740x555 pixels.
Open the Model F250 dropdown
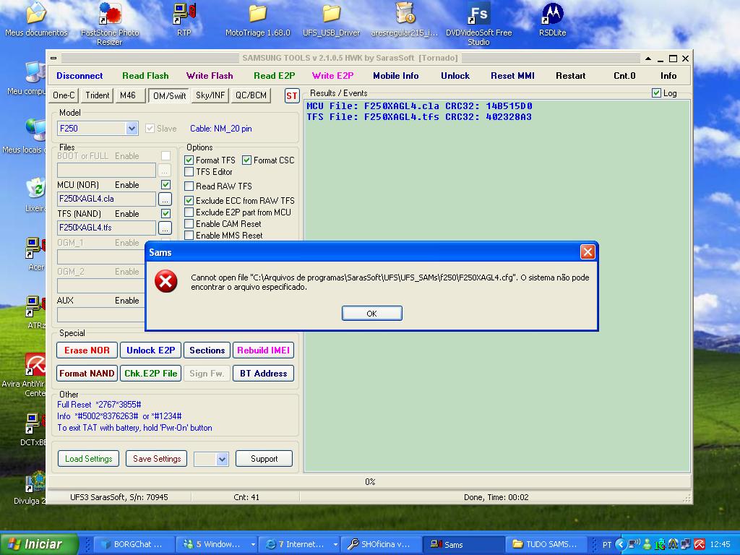(132, 129)
